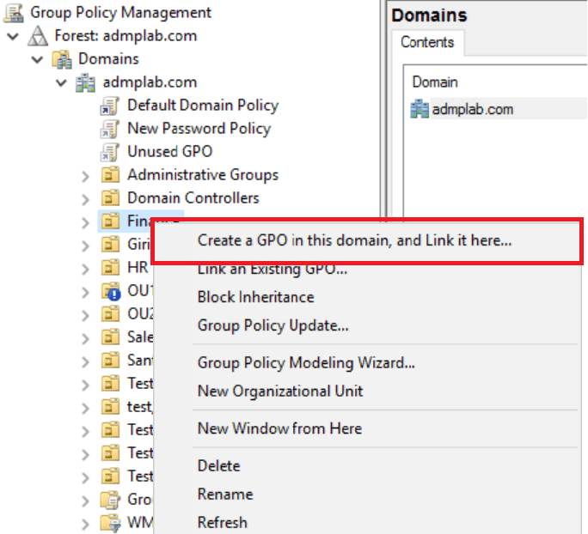The image size is (588, 534).
Task: Select Unused GPO tree item
Action: pos(170,152)
